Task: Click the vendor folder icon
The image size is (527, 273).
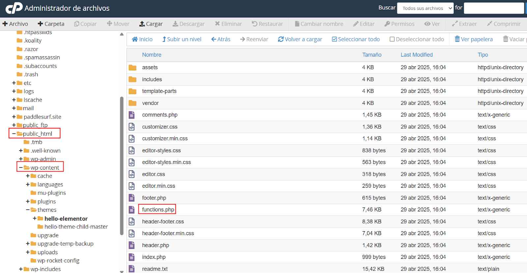Action: tap(132, 103)
